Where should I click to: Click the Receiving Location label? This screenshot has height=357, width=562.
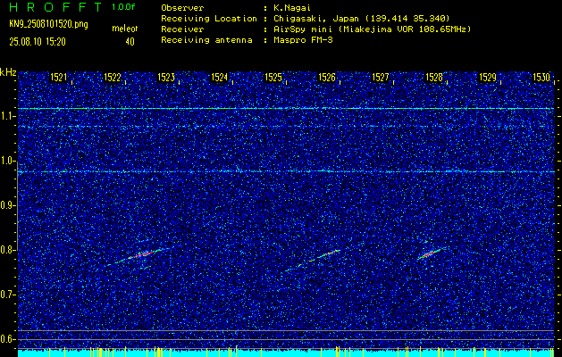click(209, 19)
